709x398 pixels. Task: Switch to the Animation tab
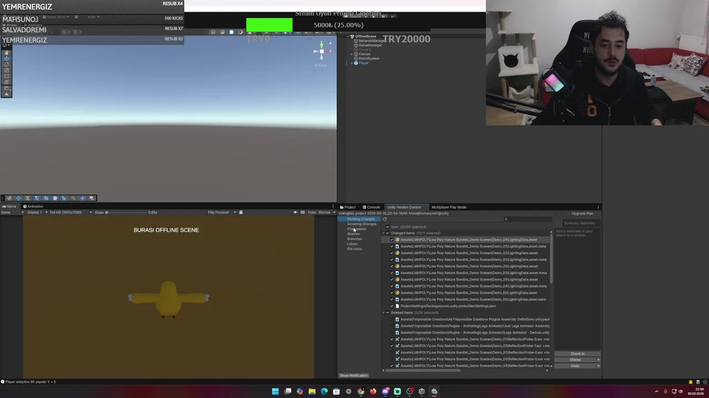pos(33,207)
